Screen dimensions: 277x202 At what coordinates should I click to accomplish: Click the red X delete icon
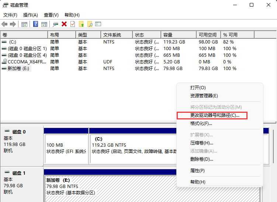tap(64, 24)
